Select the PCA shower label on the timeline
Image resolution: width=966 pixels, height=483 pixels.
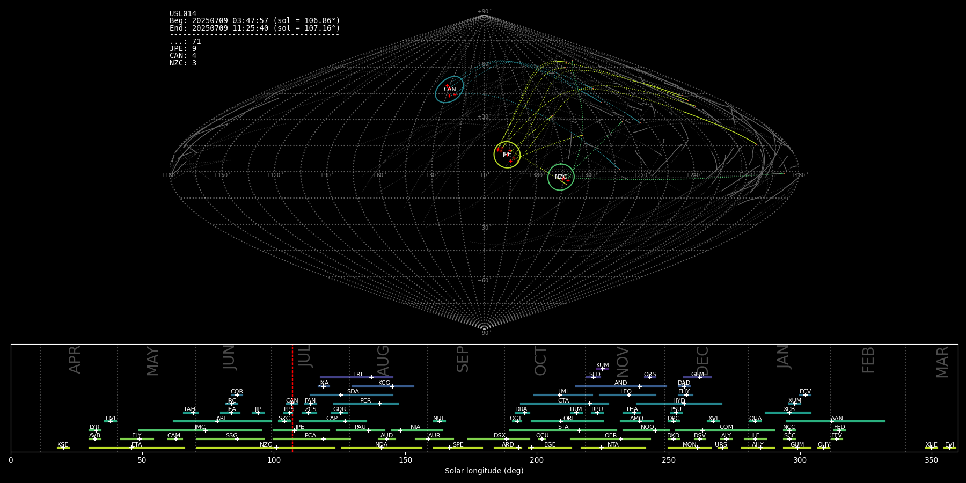click(x=311, y=436)
